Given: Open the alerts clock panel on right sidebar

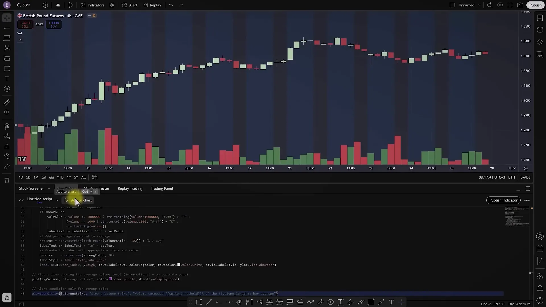Looking at the screenshot, I should (540, 30).
